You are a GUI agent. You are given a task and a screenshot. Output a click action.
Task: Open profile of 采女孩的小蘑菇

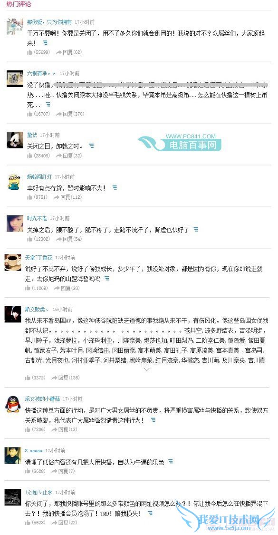(42, 399)
